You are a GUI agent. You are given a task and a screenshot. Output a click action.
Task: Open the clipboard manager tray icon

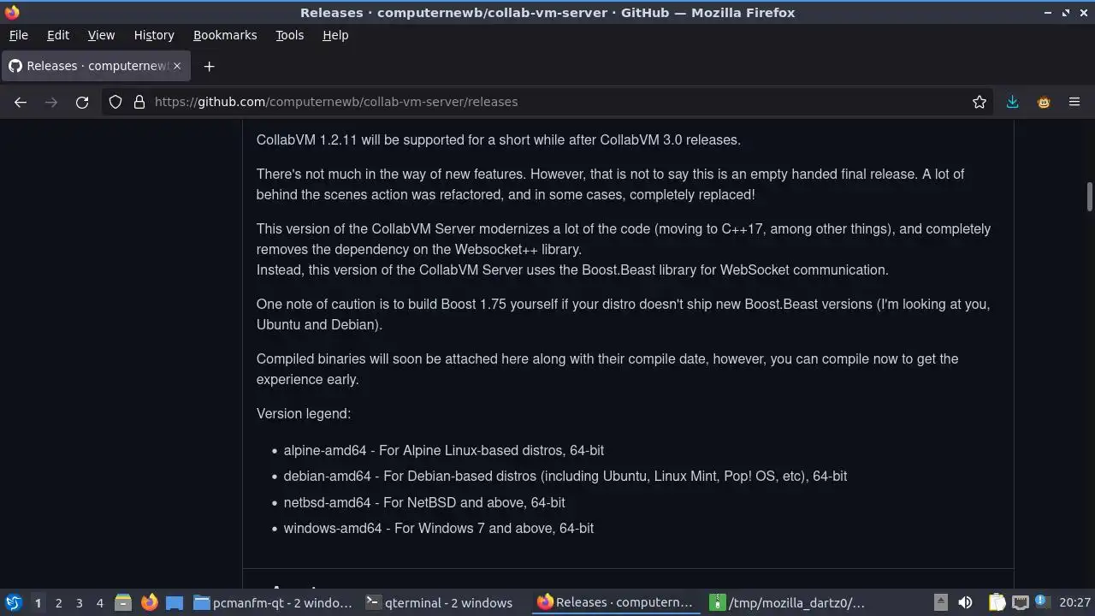click(x=996, y=602)
